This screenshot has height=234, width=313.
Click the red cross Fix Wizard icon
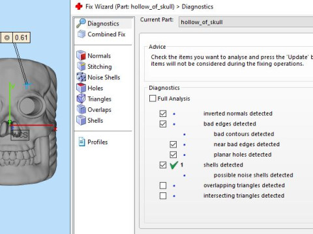pos(79,6)
